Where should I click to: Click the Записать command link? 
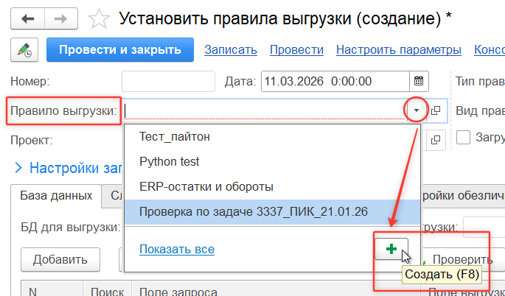(x=230, y=50)
